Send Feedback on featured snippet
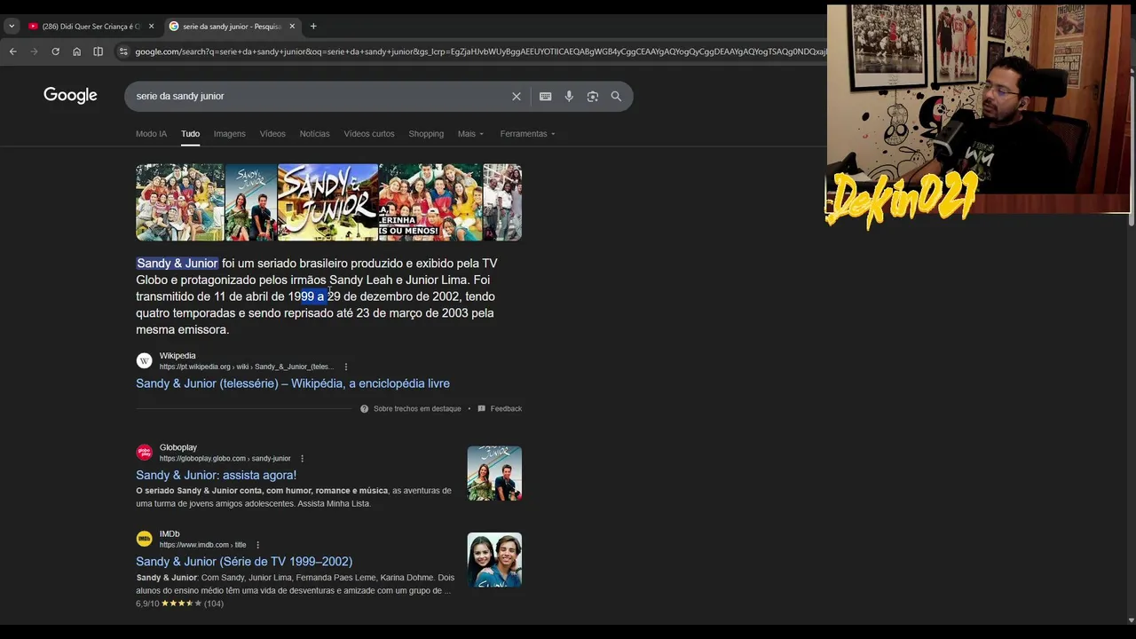Viewport: 1136px width, 639px height. 500,409
